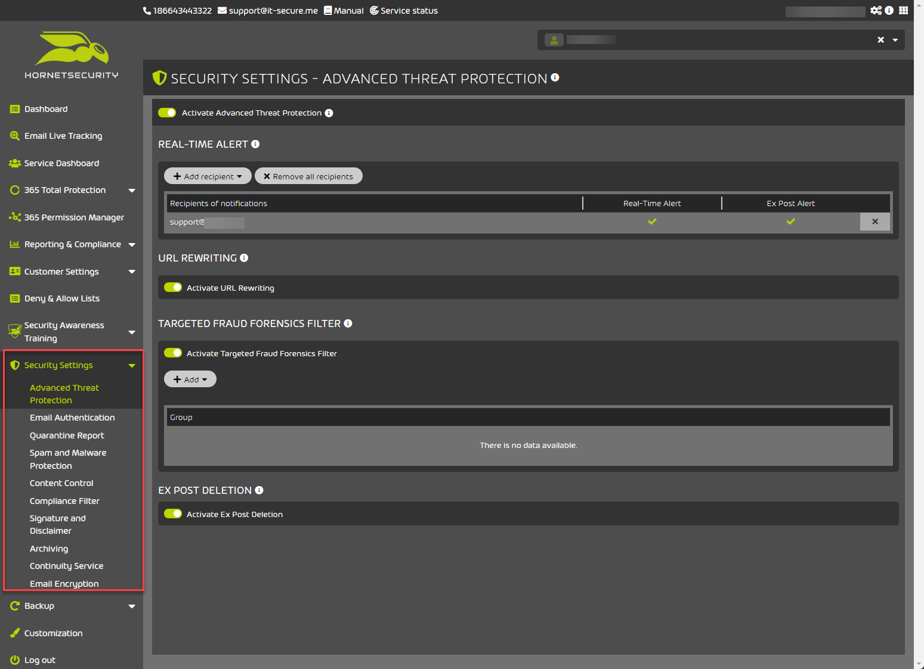The width and height of the screenshot is (924, 669).
Task: Click the Manual book icon
Action: (327, 11)
